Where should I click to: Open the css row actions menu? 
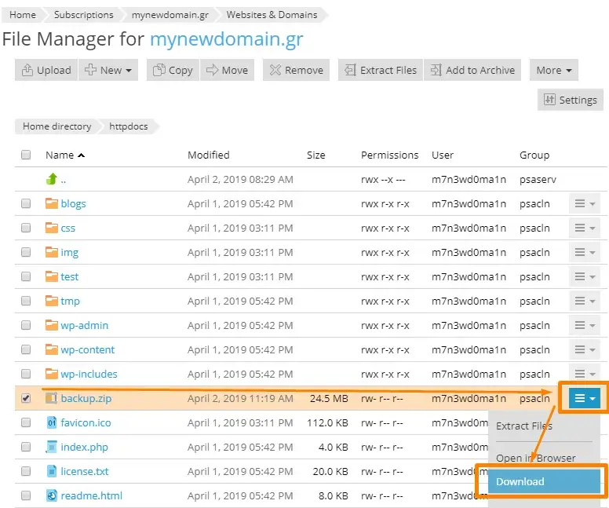tap(585, 228)
